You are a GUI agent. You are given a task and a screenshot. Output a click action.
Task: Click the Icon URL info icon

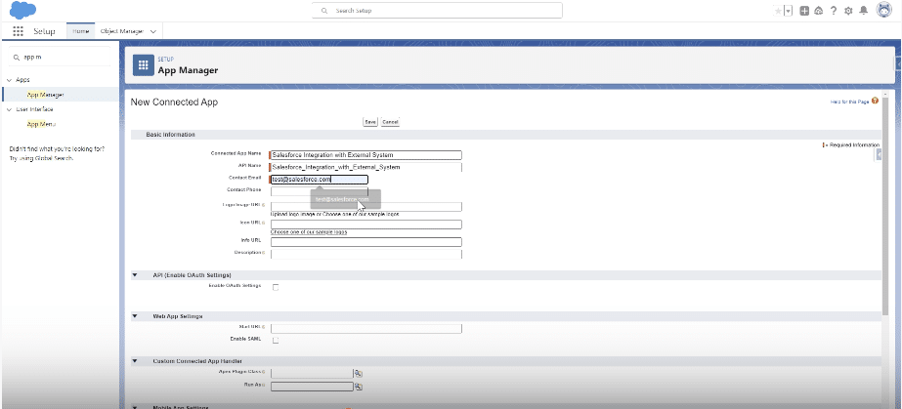[x=264, y=222]
